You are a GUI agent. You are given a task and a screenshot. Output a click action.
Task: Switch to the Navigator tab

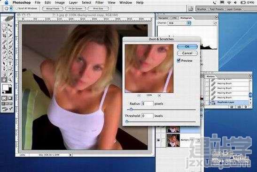[x=163, y=18]
